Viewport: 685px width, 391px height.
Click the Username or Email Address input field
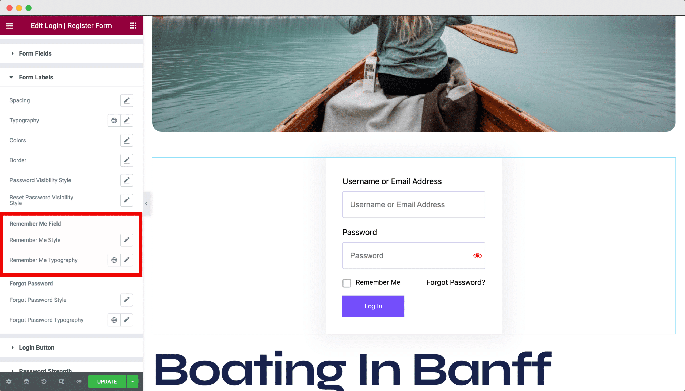[x=413, y=204]
